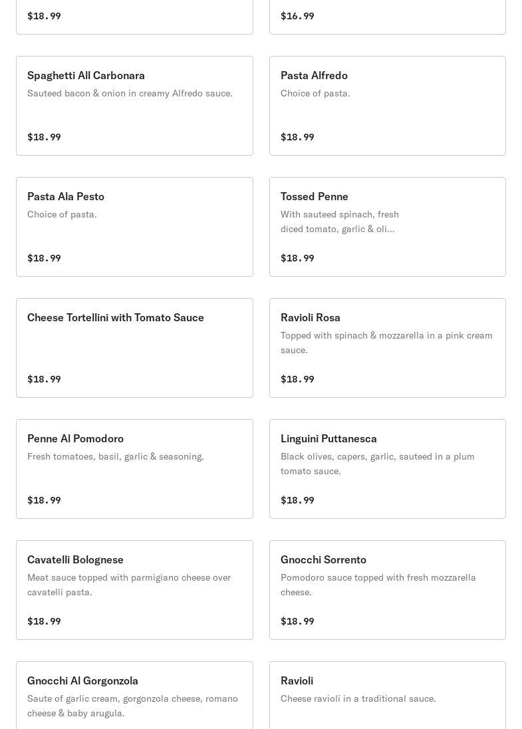
Task: Click the Gnocchi Sorrento pomodoro sauce description
Action: click(378, 585)
